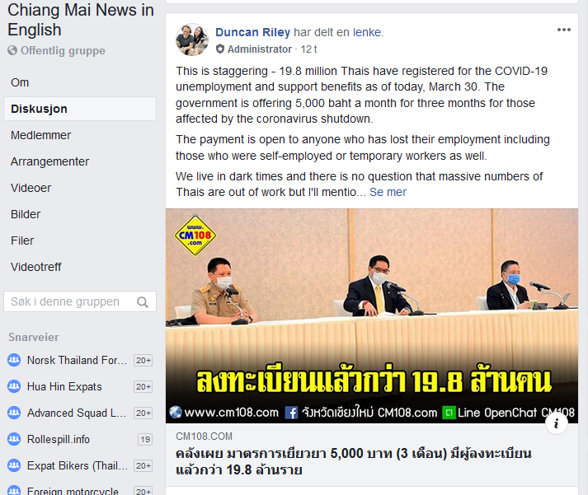Click the Advanced Squad L... group icon
This screenshot has height=495, width=588.
click(14, 413)
